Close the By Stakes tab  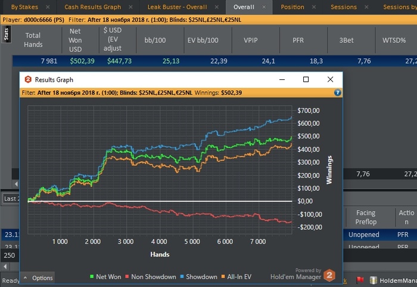pyautogui.click(x=48, y=7)
